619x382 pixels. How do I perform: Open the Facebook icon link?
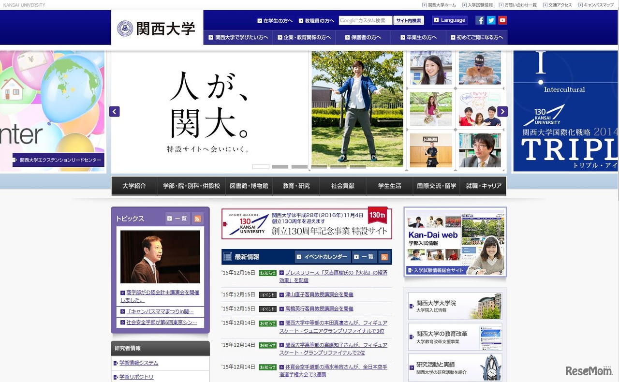[480, 20]
